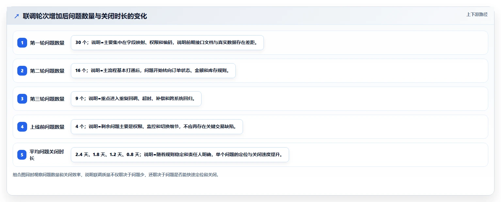Click the number 2 step badge
Viewport: 501px width, 202px height.
point(22,71)
